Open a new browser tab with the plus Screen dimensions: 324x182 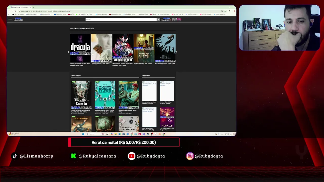(x=33, y=7)
